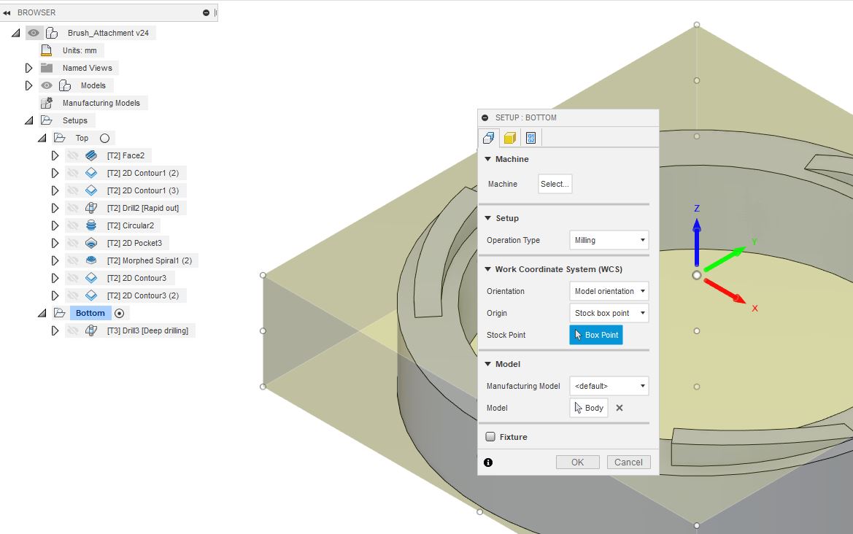
Task: Toggle visibility of Brush_Attachment v24
Action: coord(33,33)
